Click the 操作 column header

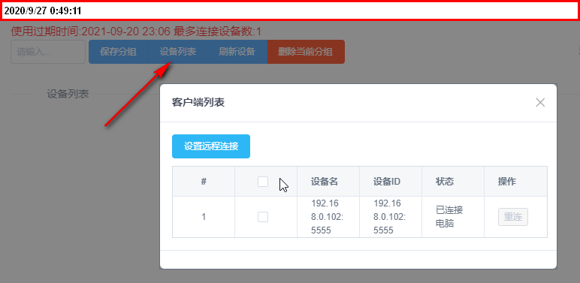coord(515,182)
